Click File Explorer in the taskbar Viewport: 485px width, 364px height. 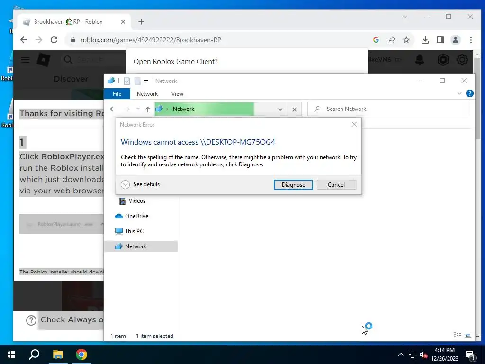tap(58, 355)
